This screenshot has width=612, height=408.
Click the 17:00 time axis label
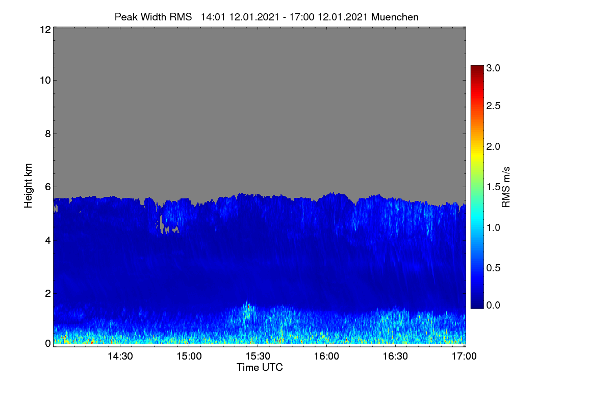click(464, 356)
